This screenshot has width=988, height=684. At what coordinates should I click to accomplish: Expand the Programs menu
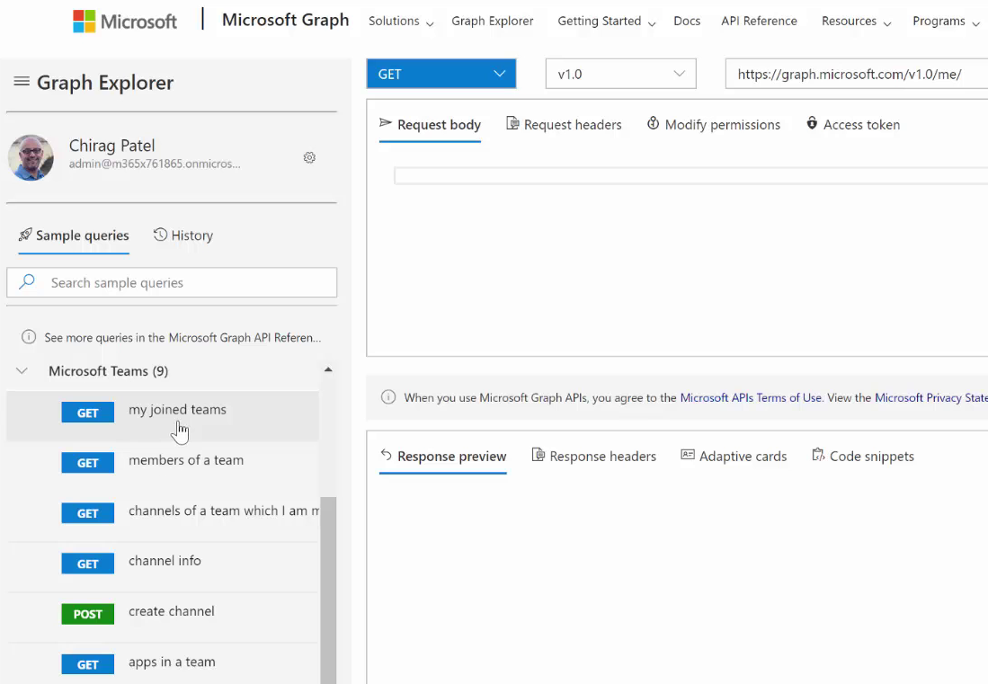(x=945, y=22)
